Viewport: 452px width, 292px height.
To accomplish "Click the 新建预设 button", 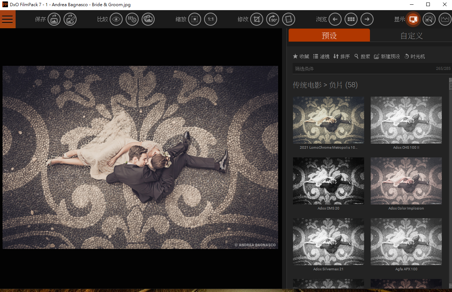I will coord(387,56).
